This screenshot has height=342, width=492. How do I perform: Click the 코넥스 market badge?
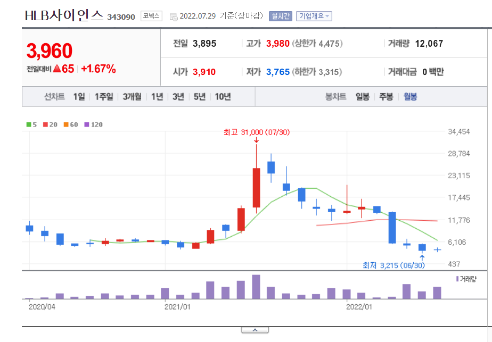(x=152, y=16)
